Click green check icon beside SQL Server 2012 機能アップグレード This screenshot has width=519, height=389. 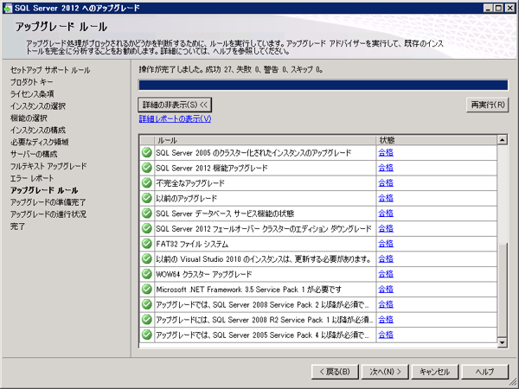coord(147,168)
